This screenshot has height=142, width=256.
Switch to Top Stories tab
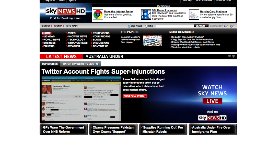[50, 64]
